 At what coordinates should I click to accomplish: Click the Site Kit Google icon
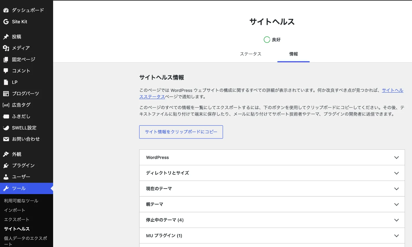(x=6, y=22)
